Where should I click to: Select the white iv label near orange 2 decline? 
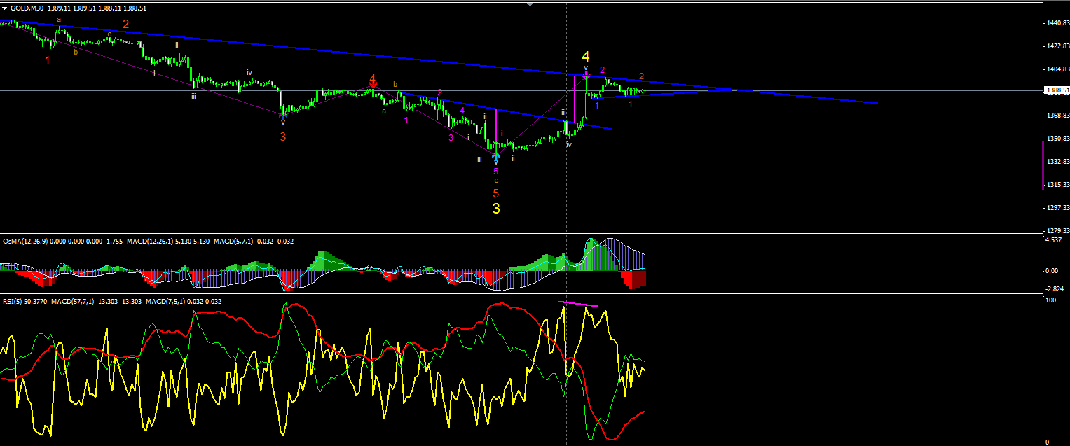coord(249,72)
